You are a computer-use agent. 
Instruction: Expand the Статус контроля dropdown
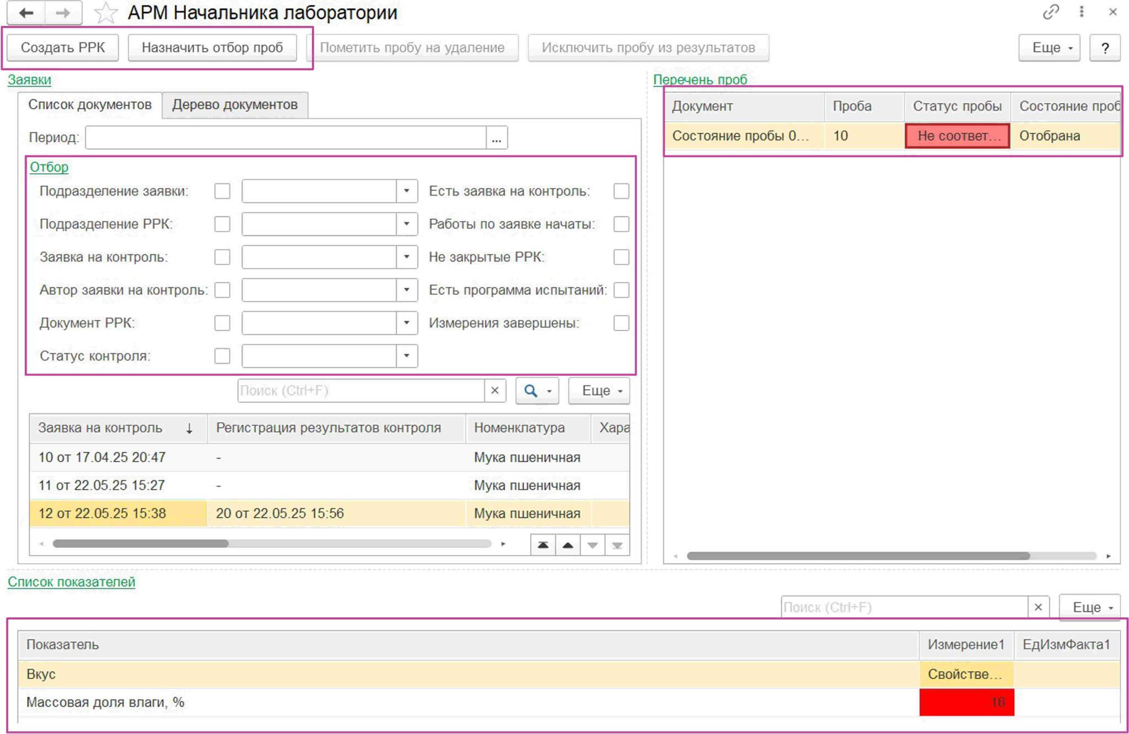pos(407,356)
